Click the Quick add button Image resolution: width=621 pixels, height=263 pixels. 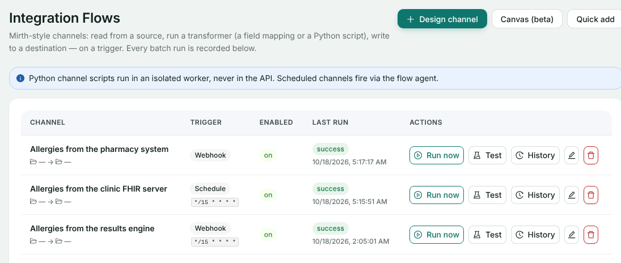tap(594, 19)
